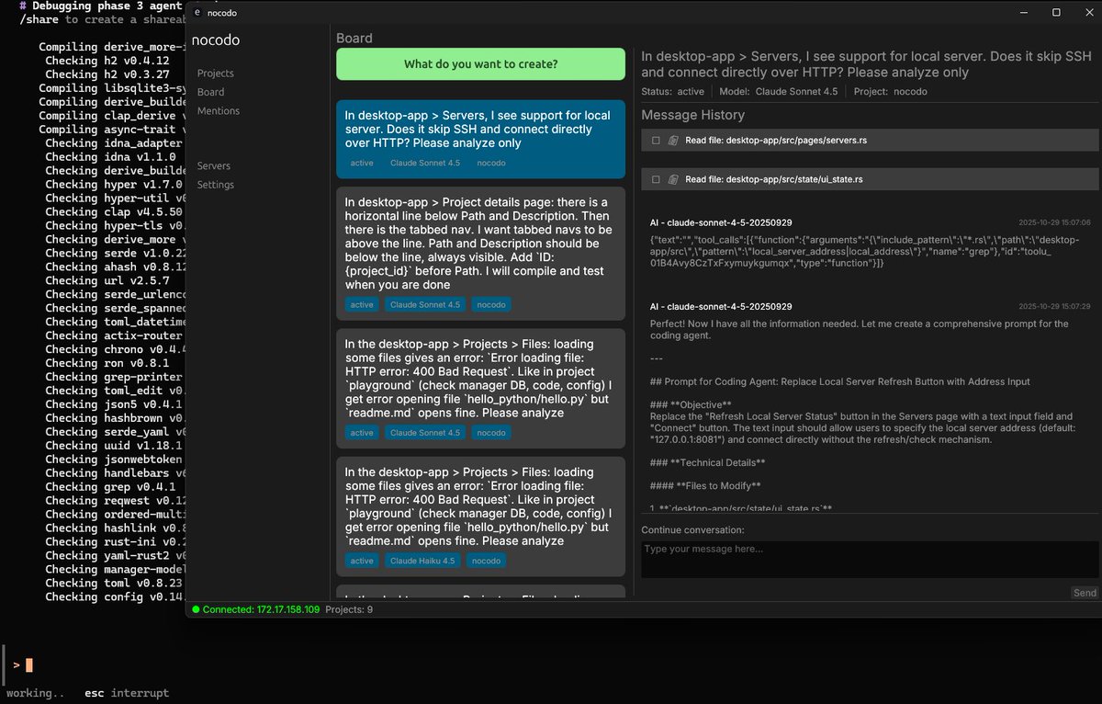
Task: Click the copy icon beside ui_state.rs file entry
Action: pos(674,178)
